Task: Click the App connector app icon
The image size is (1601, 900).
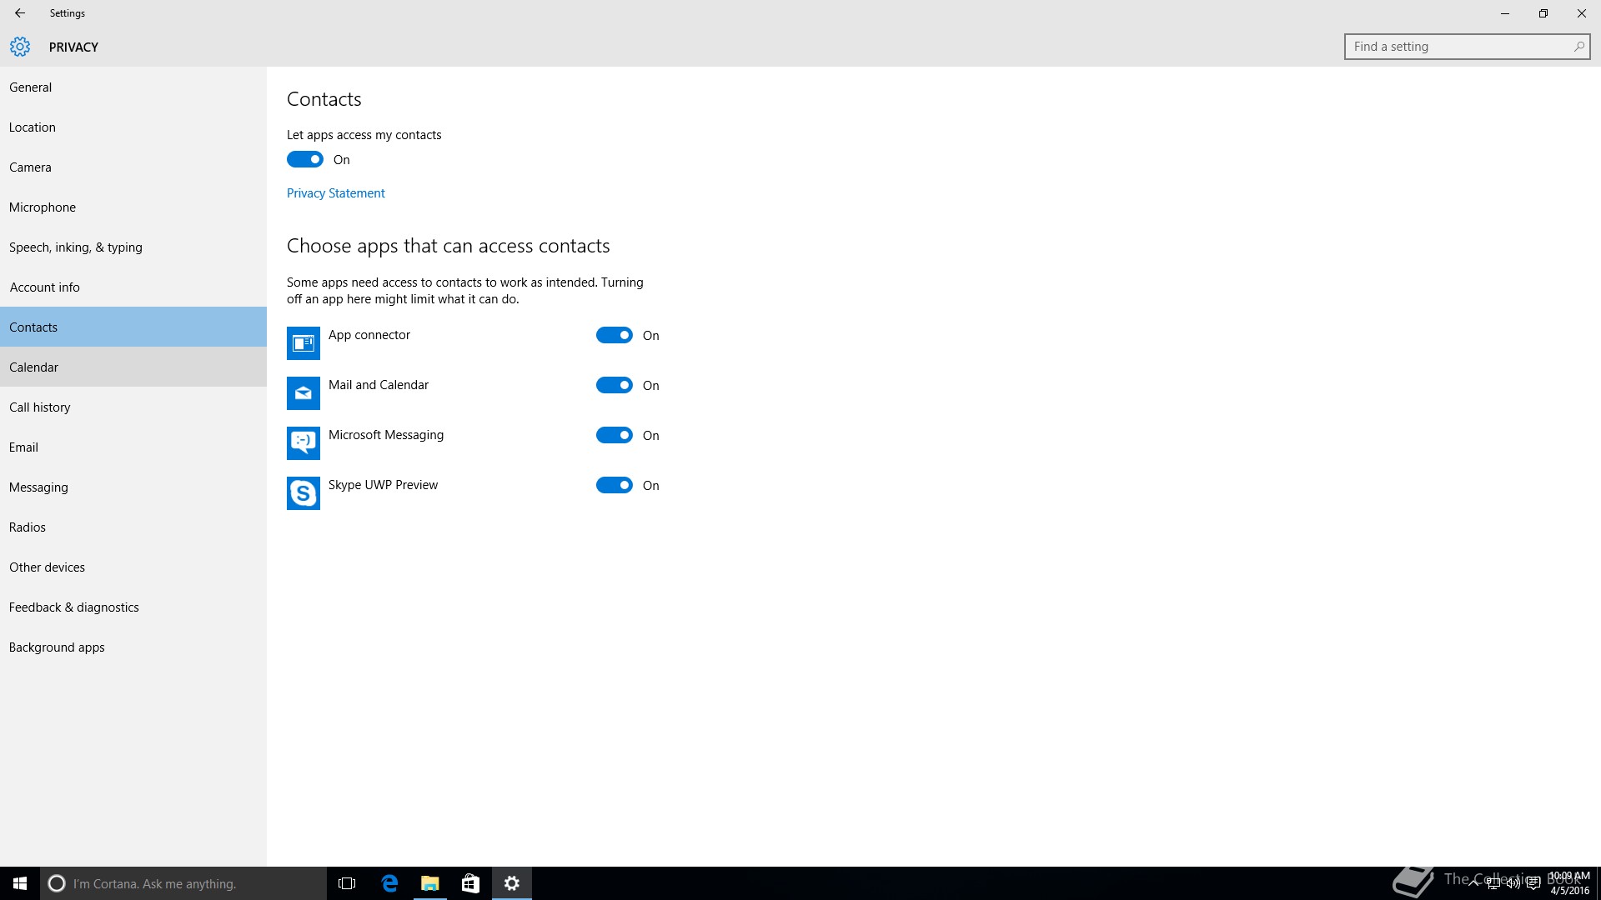Action: (304, 343)
